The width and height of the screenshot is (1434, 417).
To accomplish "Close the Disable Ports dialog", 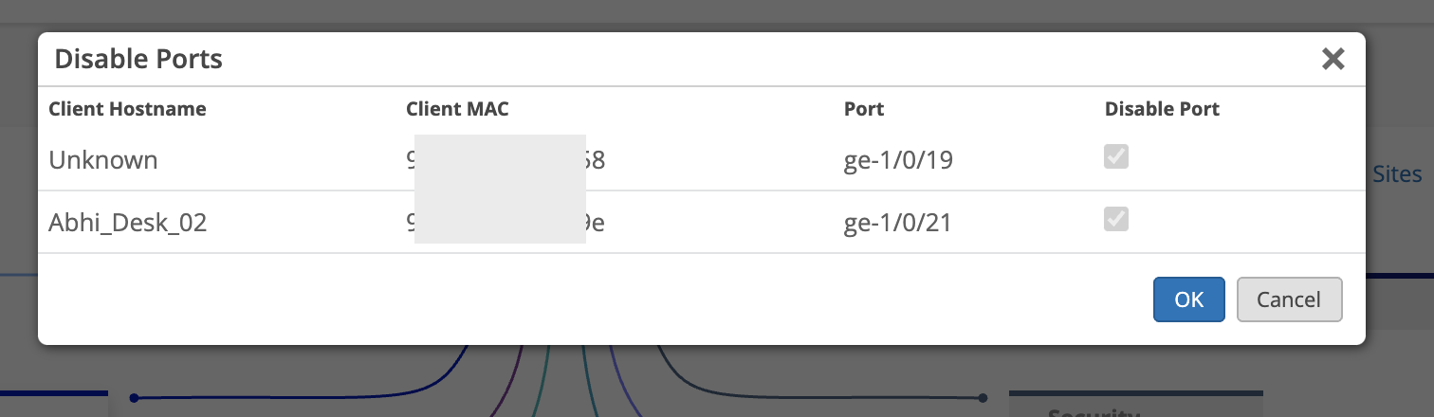I will point(1333,60).
